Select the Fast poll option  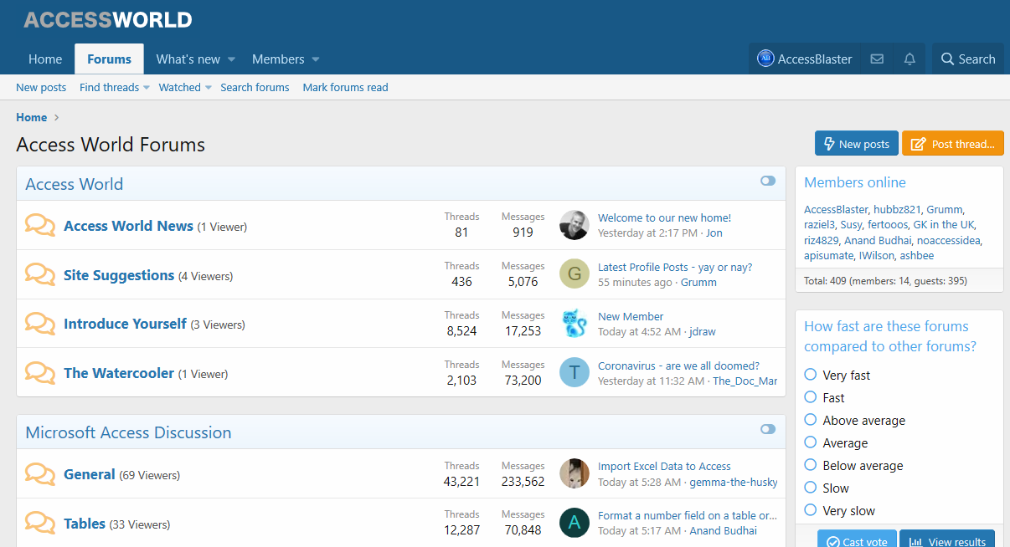pyautogui.click(x=810, y=397)
